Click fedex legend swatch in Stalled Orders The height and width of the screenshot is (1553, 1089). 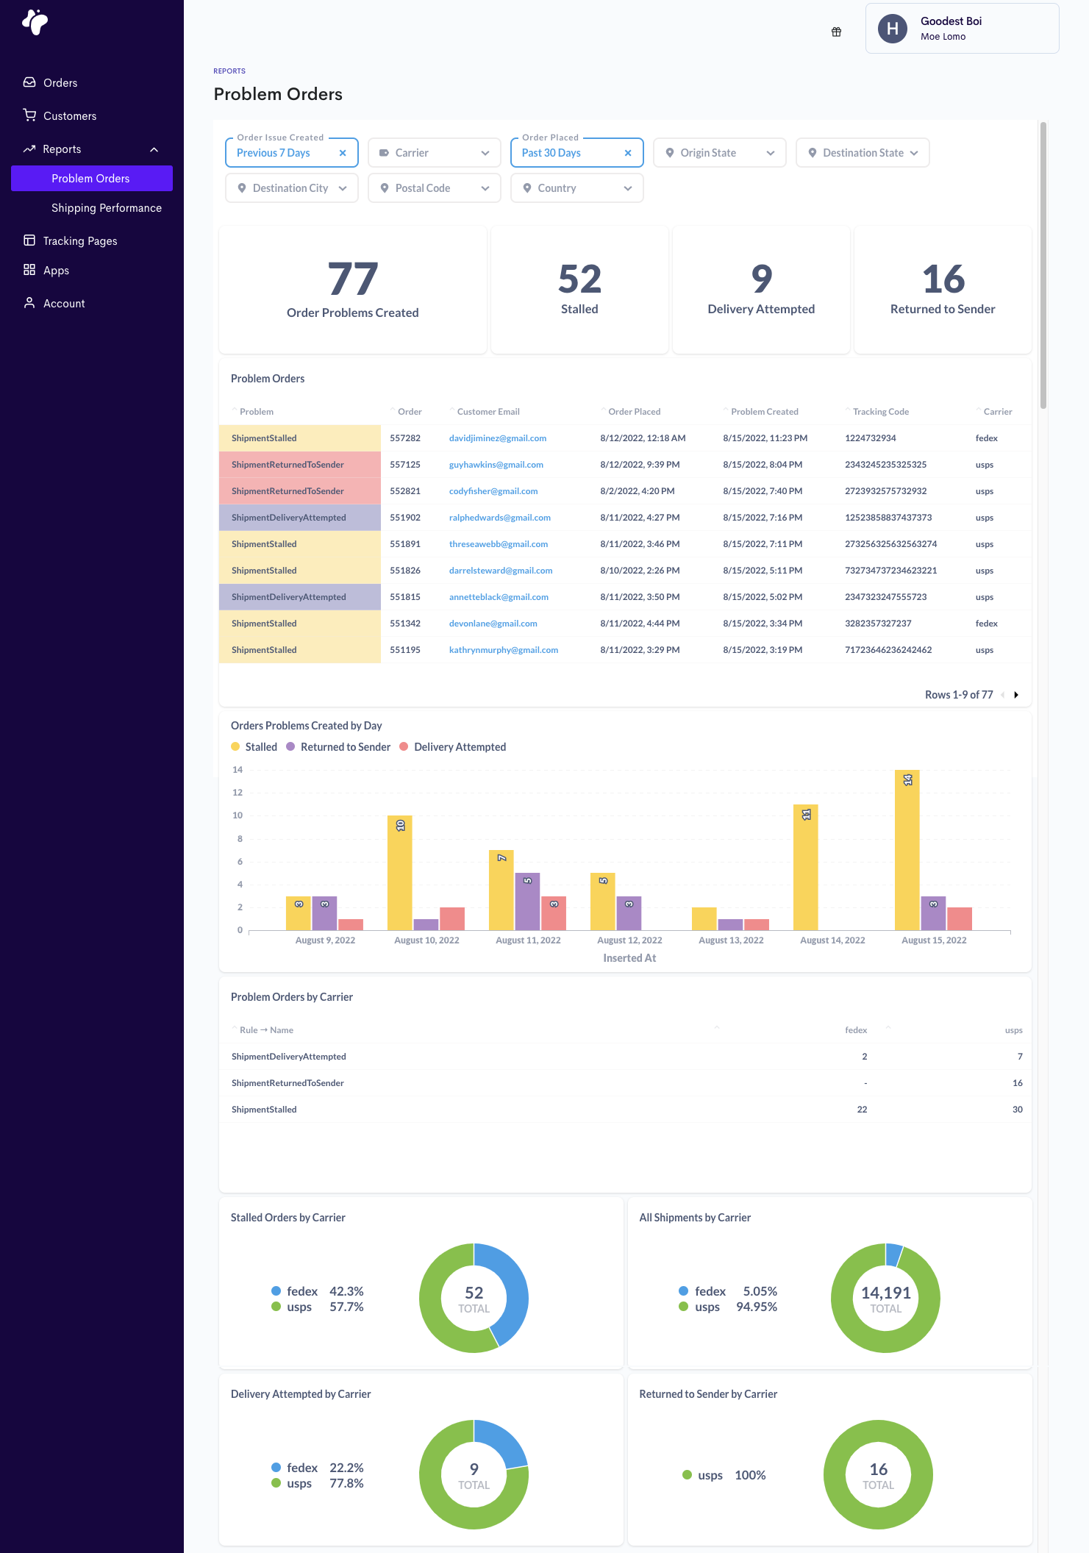click(276, 1291)
